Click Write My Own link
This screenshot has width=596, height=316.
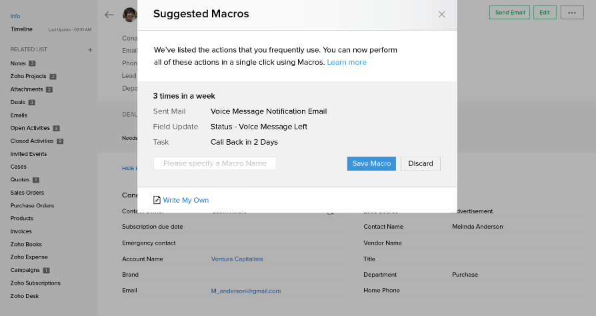[x=185, y=200]
